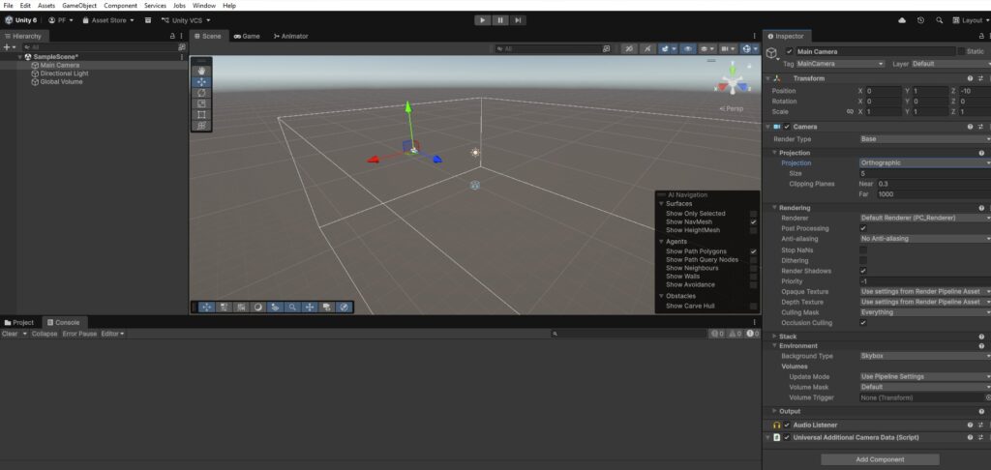This screenshot has height=470, width=991.
Task: Click scale constrain proportions link icon
Action: (x=850, y=112)
